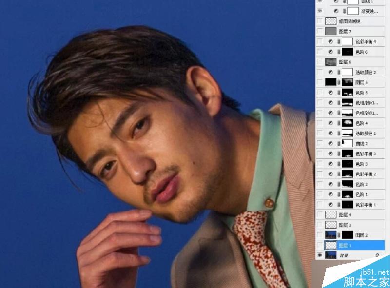Hide the 渐变映射 layer via its eye icon
Viewport: 390px width, 288px height.
coord(320,11)
